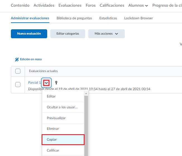182x156 pixels.
Task: Click the key icon next to Parcial 1
Action: pyautogui.click(x=56, y=83)
